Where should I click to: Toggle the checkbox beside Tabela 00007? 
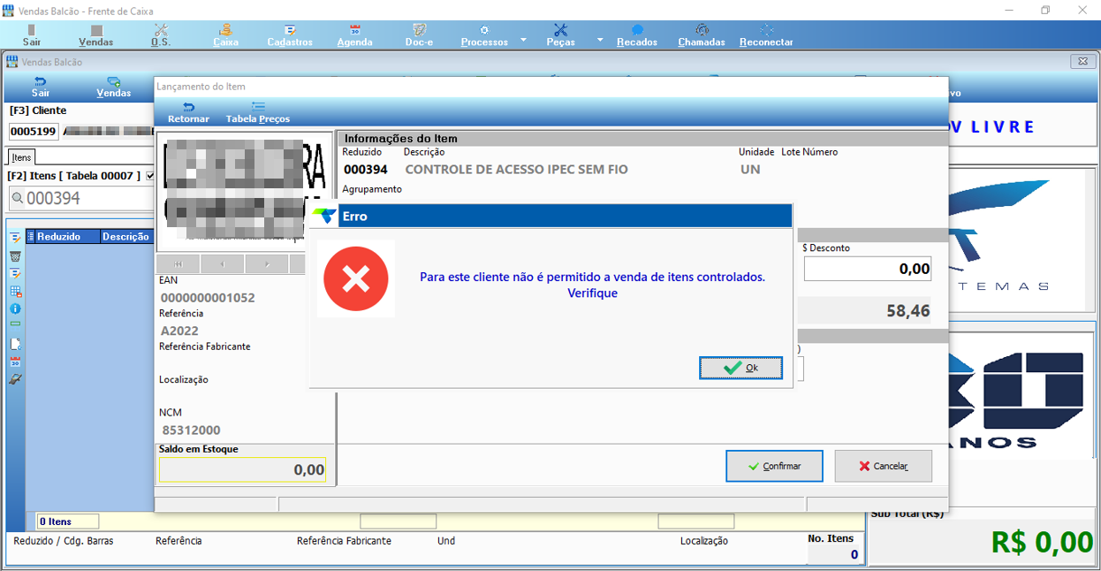(149, 176)
